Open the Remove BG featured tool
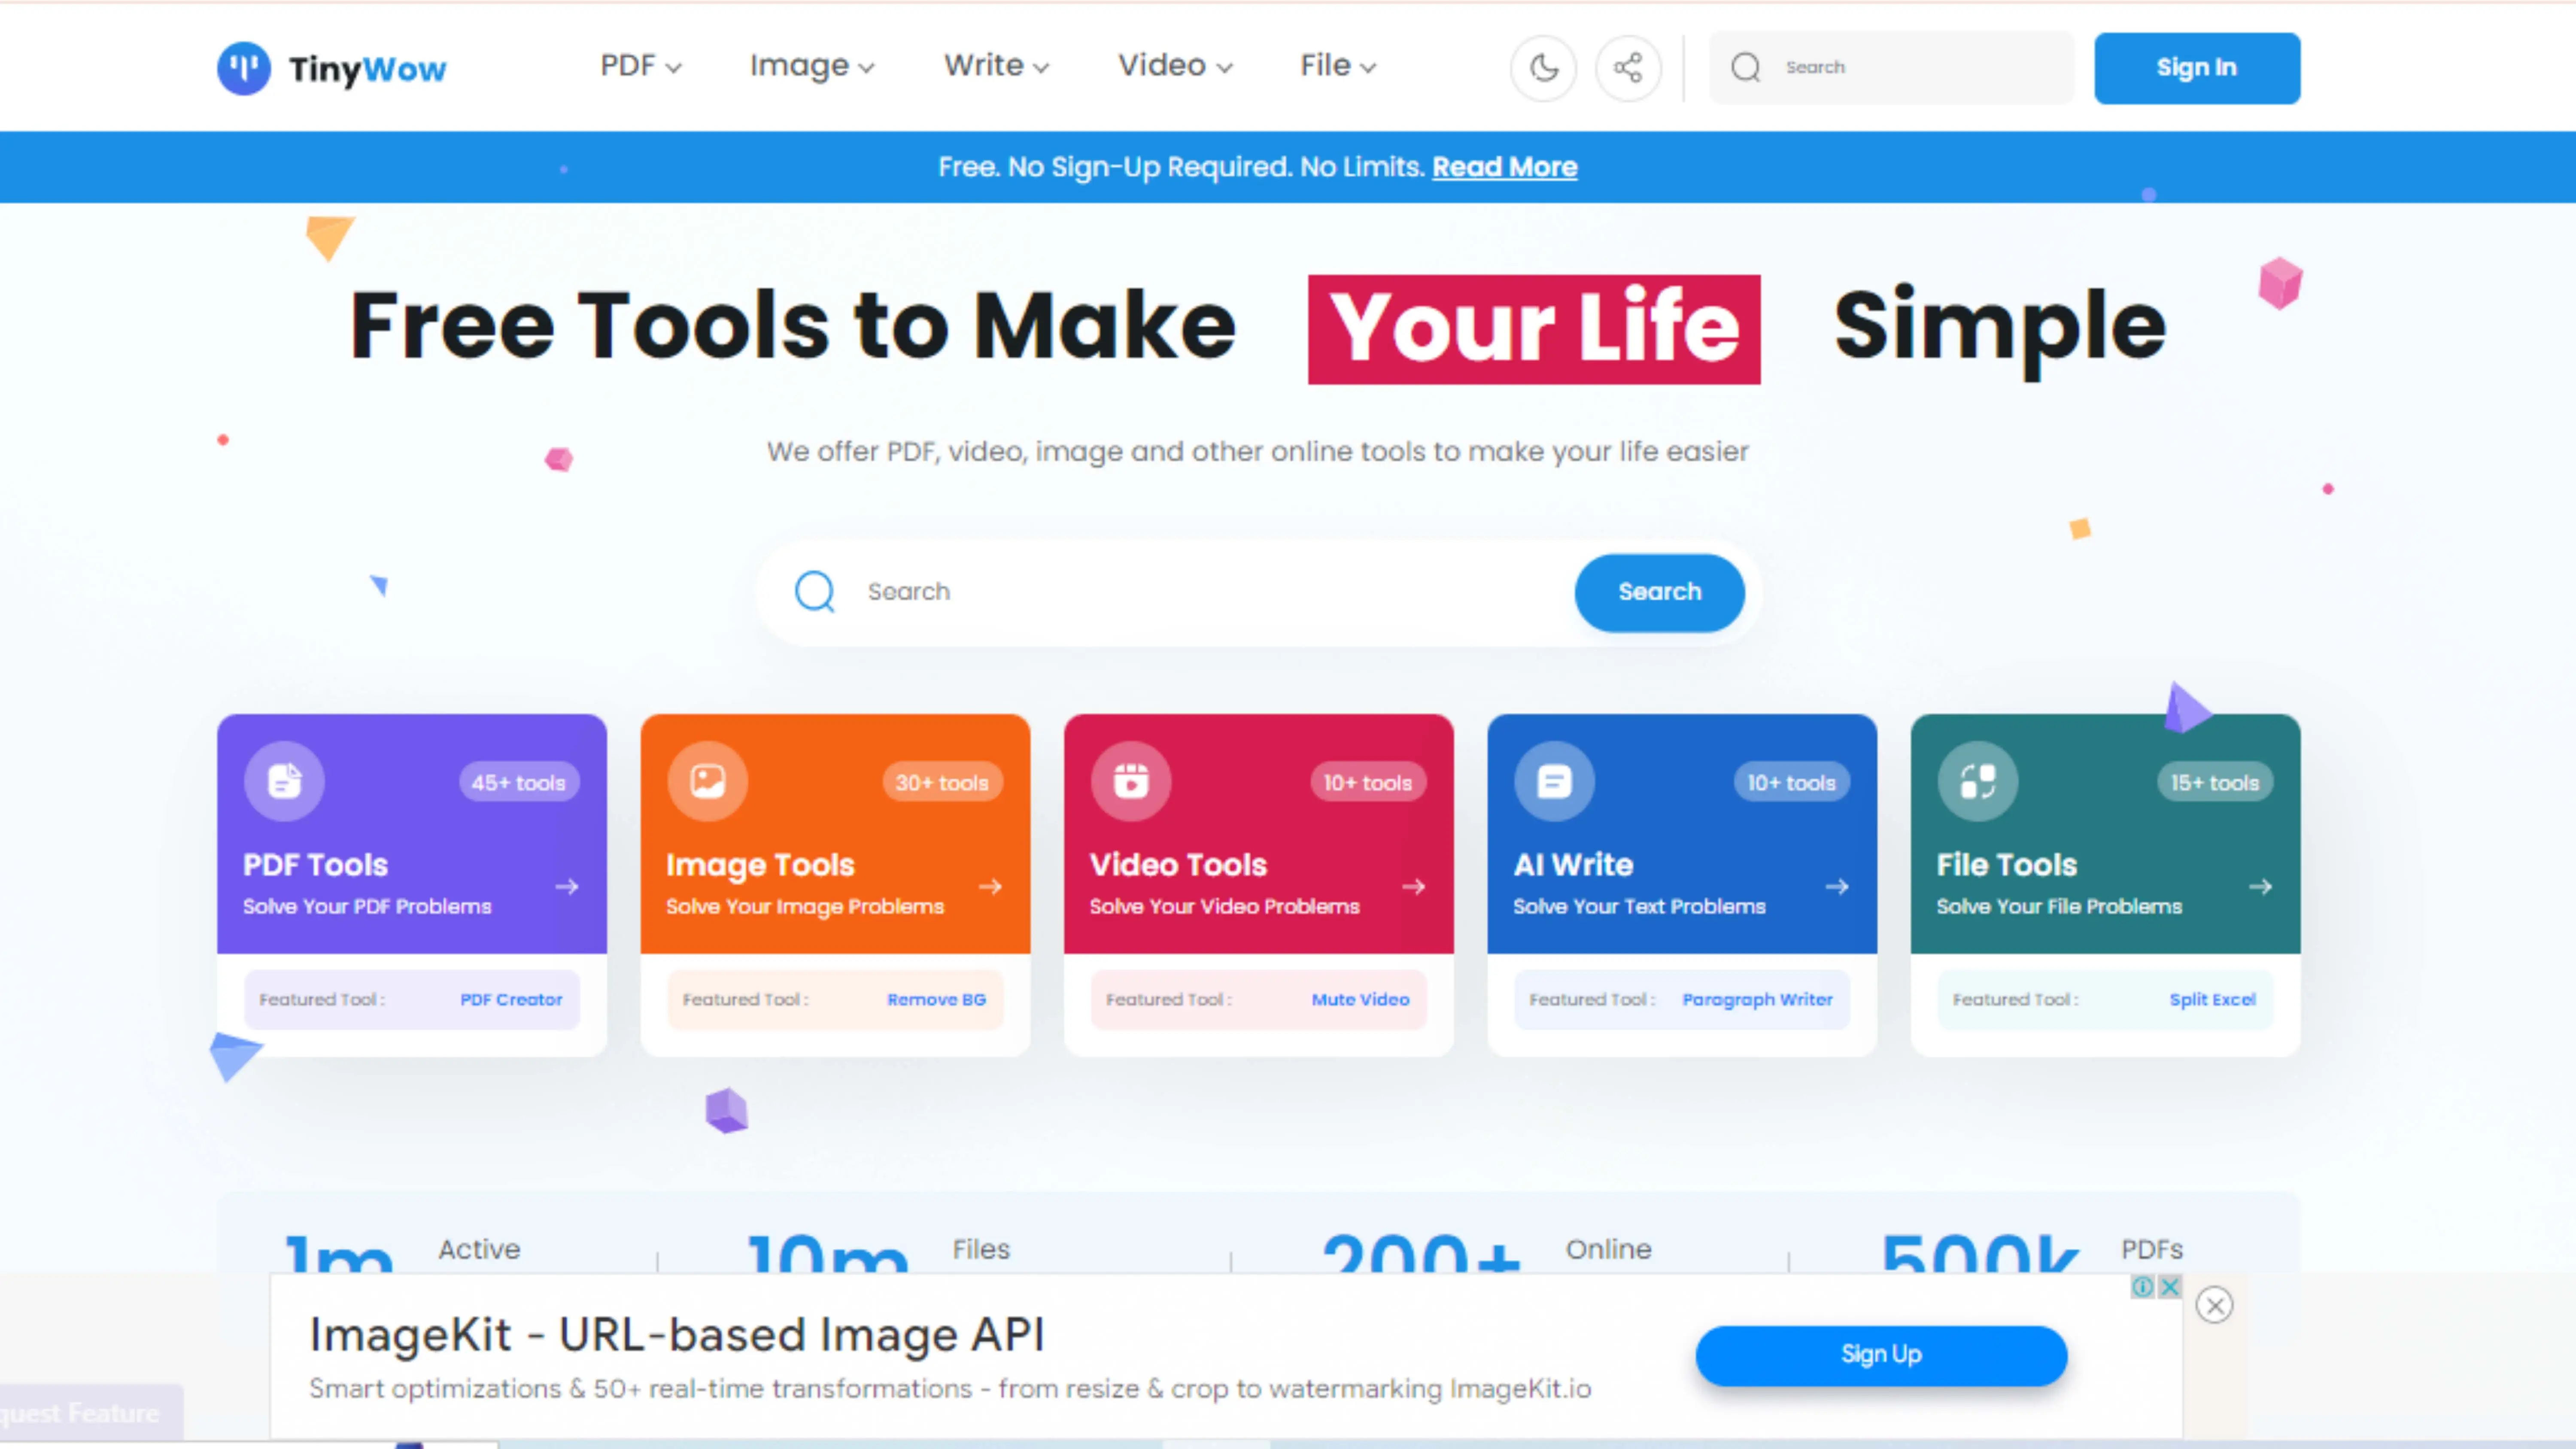 click(x=936, y=999)
